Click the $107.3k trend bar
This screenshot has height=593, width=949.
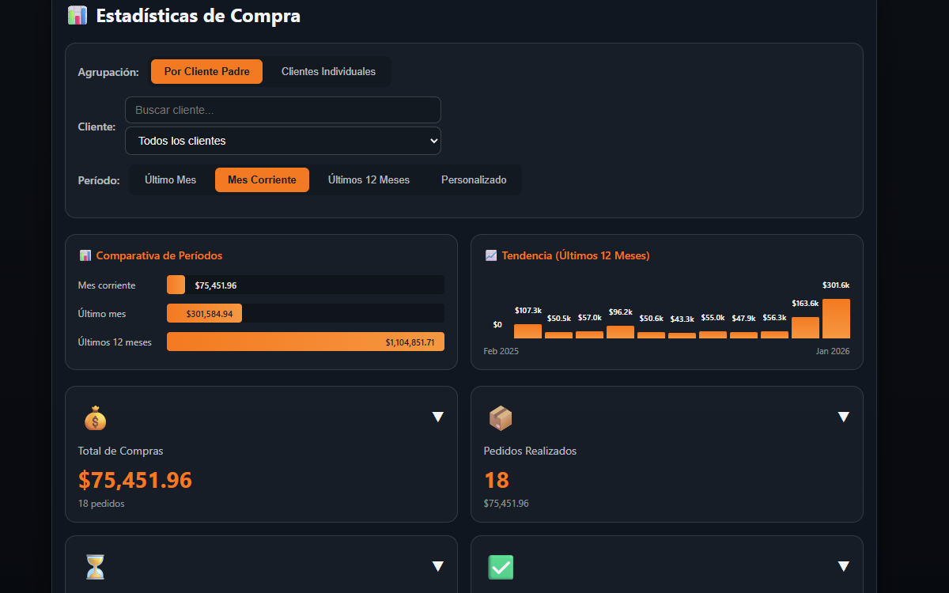click(x=527, y=331)
